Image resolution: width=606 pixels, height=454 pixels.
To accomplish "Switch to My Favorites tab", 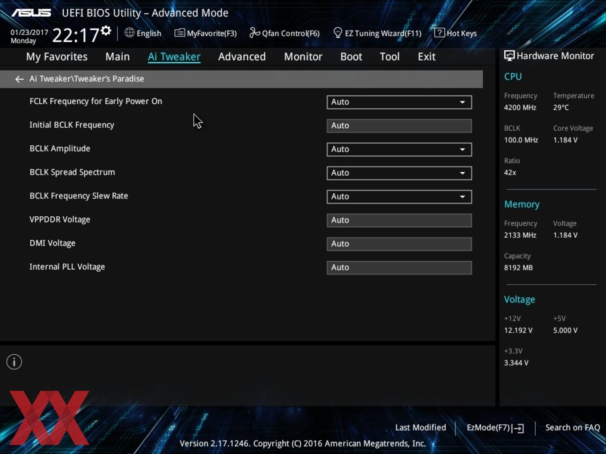I will tap(57, 57).
